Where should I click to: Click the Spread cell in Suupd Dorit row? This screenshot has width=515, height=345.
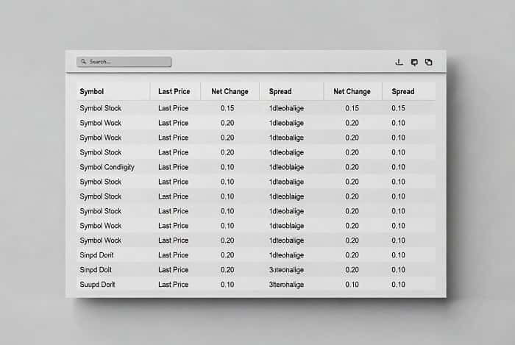click(x=287, y=285)
